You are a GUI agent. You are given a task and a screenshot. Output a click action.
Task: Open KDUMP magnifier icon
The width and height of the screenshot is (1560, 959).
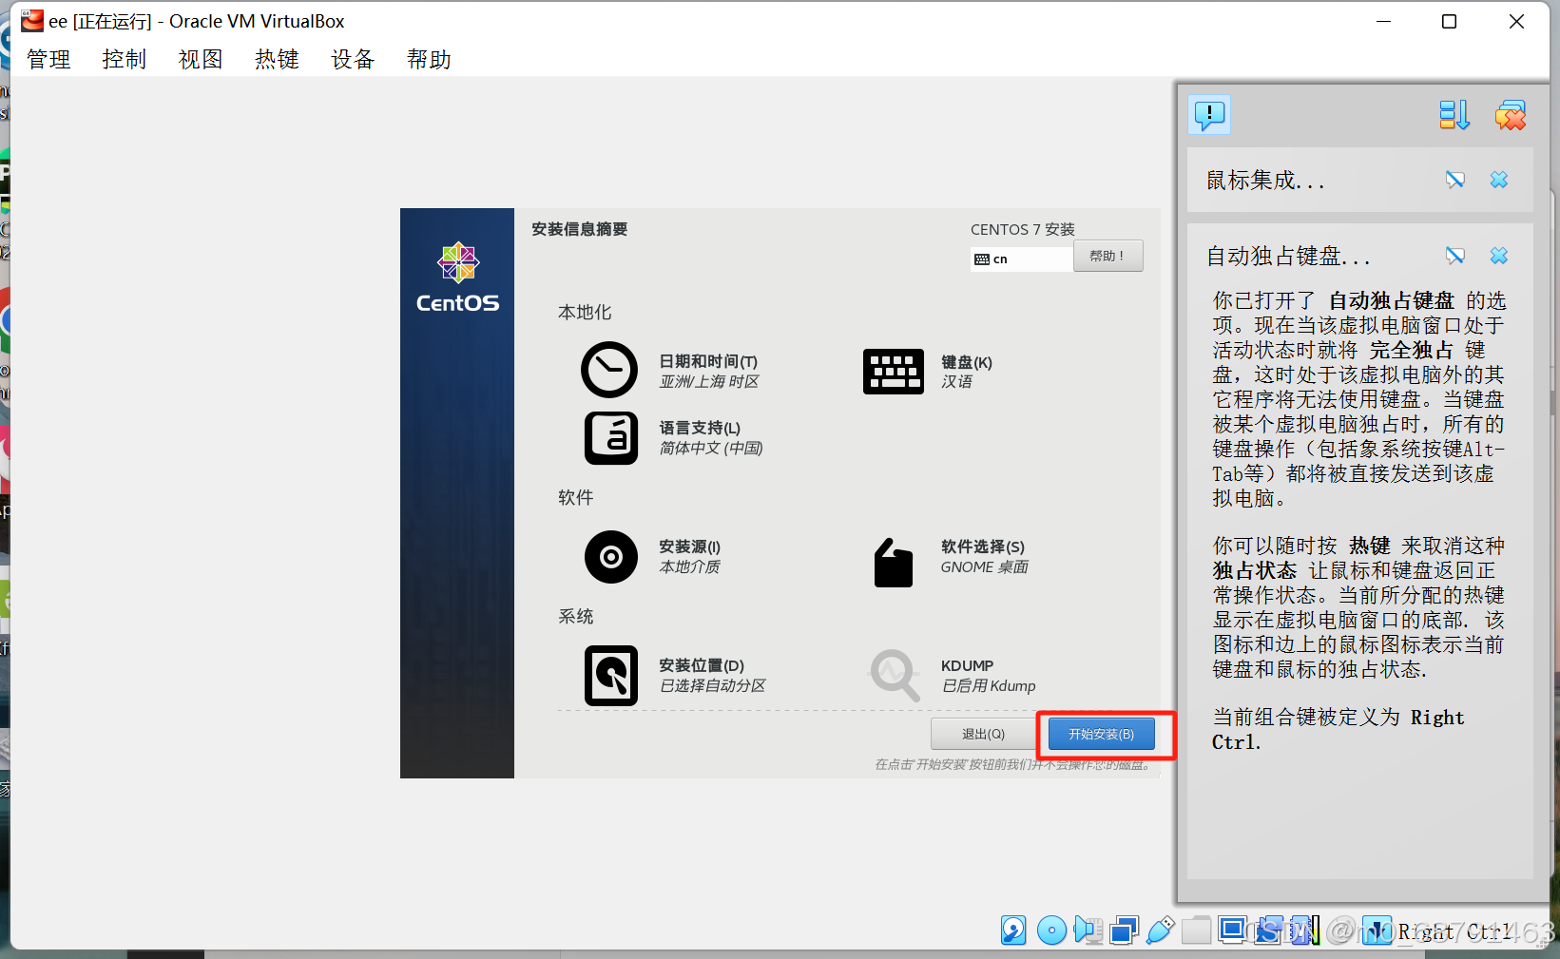895,675
